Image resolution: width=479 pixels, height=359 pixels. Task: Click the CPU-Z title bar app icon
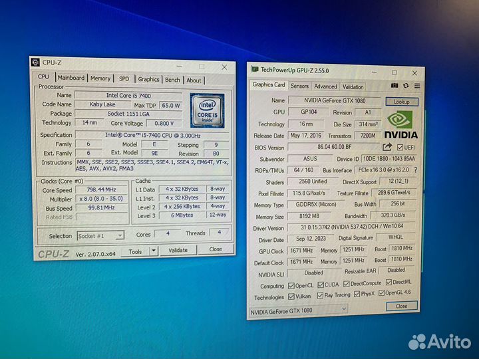[35, 62]
